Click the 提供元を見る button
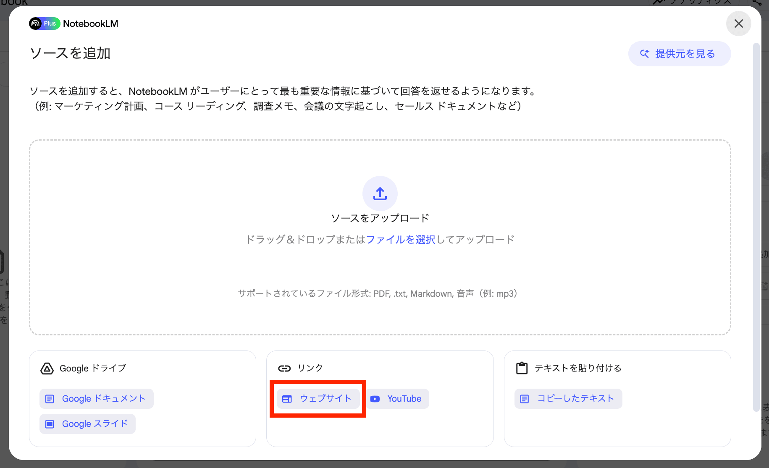 (679, 54)
